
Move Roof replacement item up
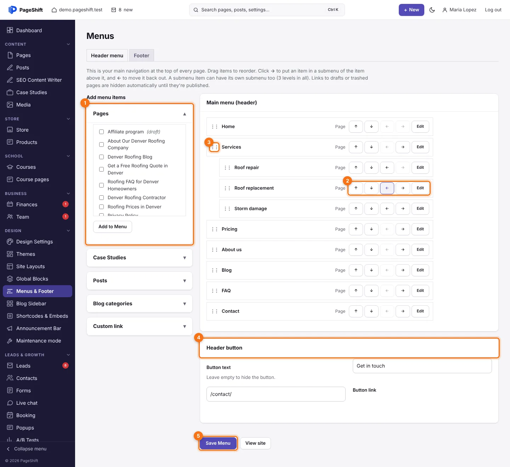[x=356, y=188]
